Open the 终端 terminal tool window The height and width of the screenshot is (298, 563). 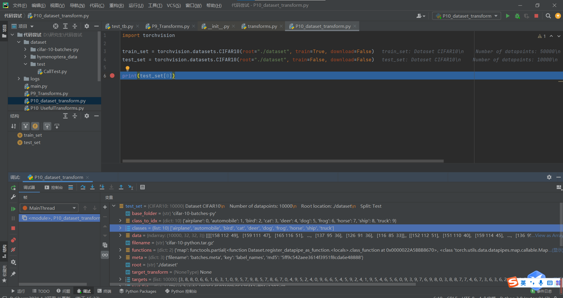104,291
